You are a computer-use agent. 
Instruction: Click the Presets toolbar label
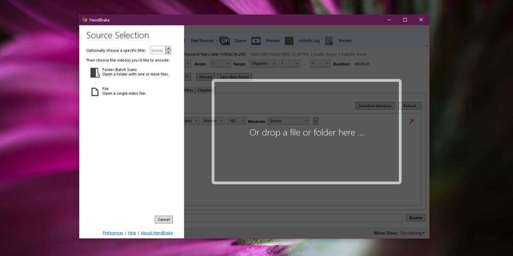(x=345, y=41)
